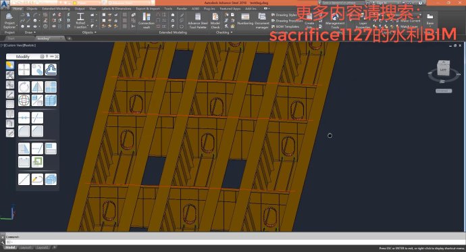Click the notched plate tool in the Modify palette
The image size is (466, 252).
(24, 162)
